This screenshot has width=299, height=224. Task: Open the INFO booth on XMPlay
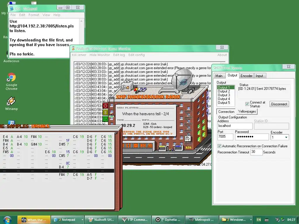tap(162, 148)
